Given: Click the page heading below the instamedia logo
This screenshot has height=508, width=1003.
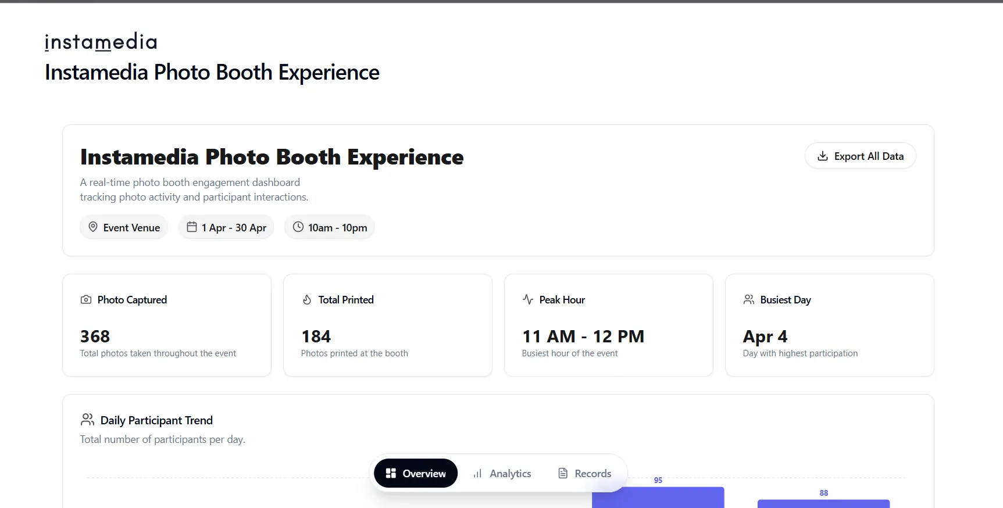Looking at the screenshot, I should (x=212, y=73).
